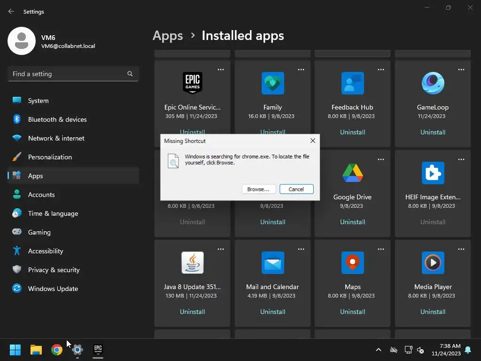Select the Apps sidebar category
This screenshot has height=361, width=481.
(73, 176)
